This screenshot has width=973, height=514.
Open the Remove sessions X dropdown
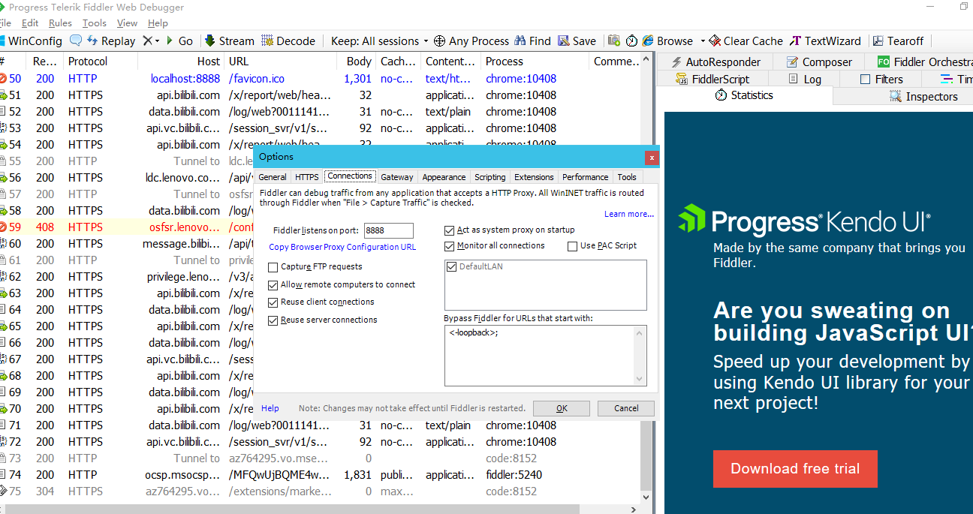pyautogui.click(x=151, y=41)
